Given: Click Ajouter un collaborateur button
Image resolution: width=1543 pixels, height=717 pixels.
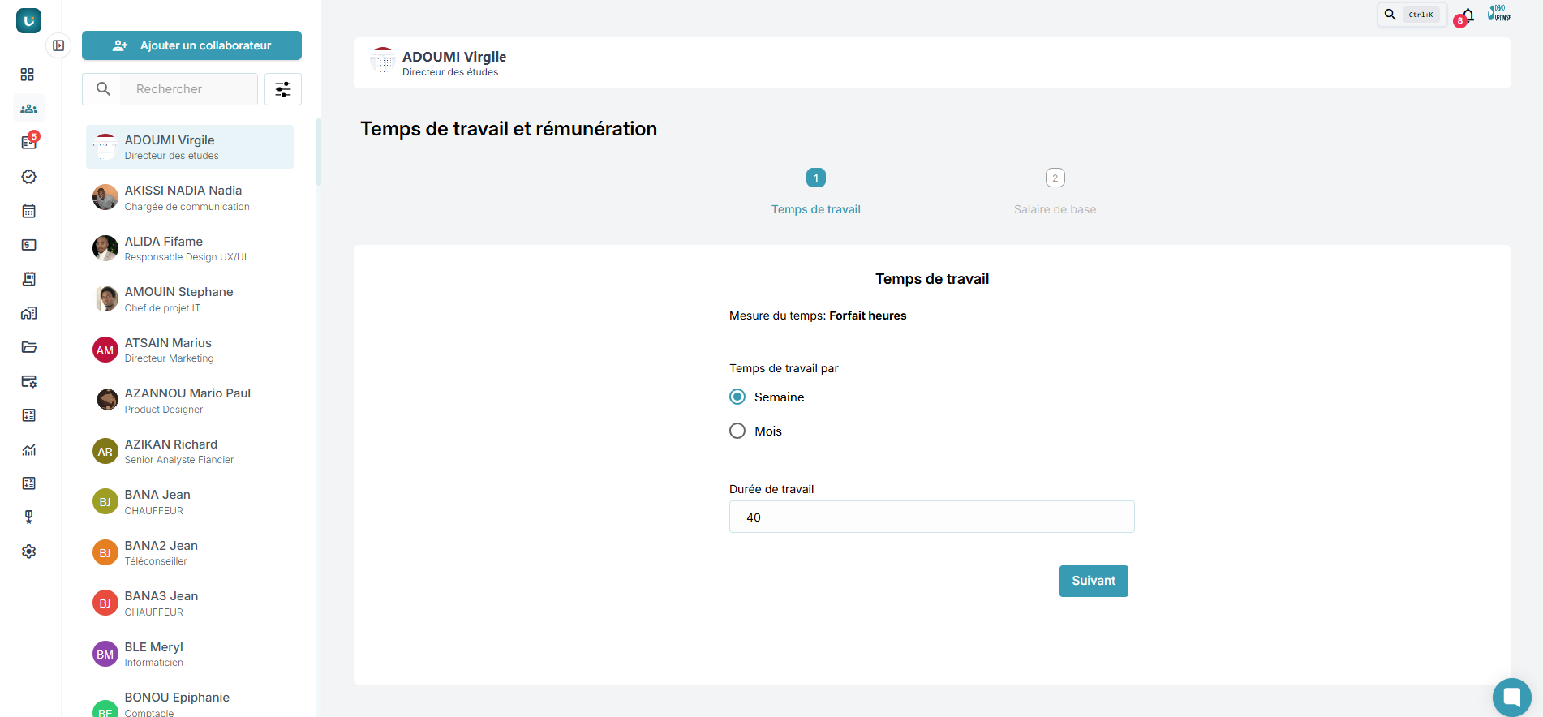Looking at the screenshot, I should [191, 45].
